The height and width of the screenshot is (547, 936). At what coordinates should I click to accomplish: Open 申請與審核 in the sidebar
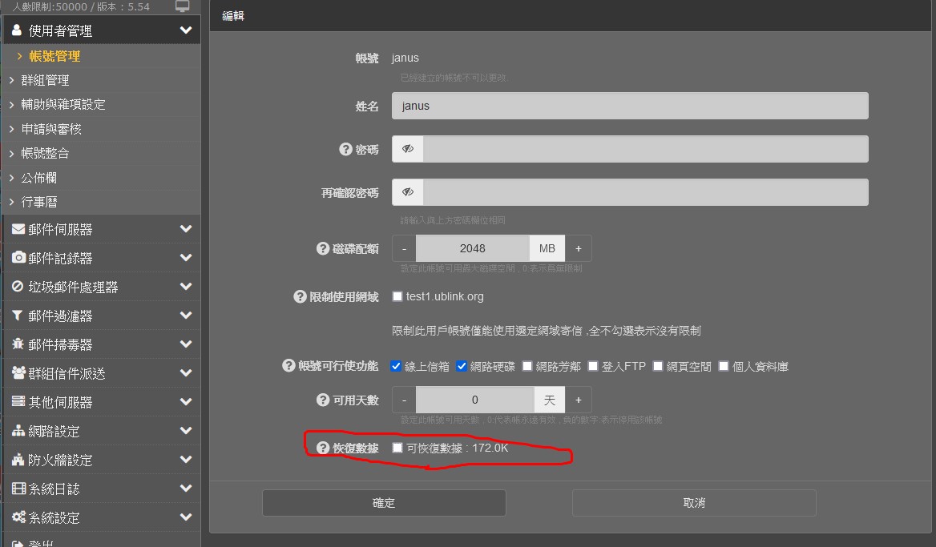51,129
